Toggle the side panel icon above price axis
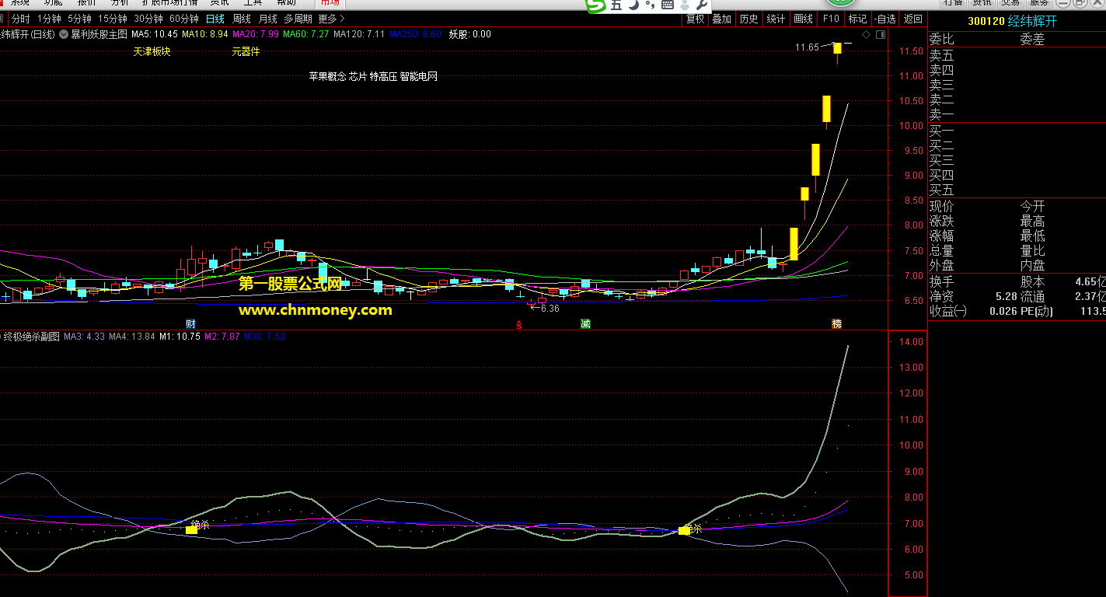Screen dimensions: 1106x597 (880, 34)
